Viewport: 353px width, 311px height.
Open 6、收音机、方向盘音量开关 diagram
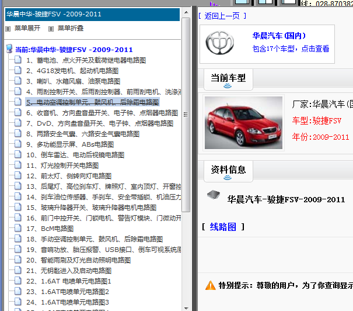102,113
